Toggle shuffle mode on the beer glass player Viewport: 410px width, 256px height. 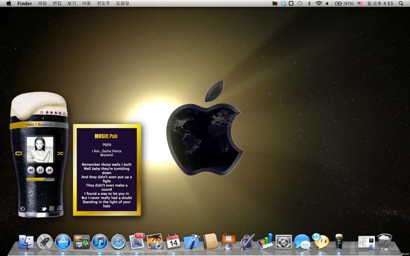coord(60,153)
